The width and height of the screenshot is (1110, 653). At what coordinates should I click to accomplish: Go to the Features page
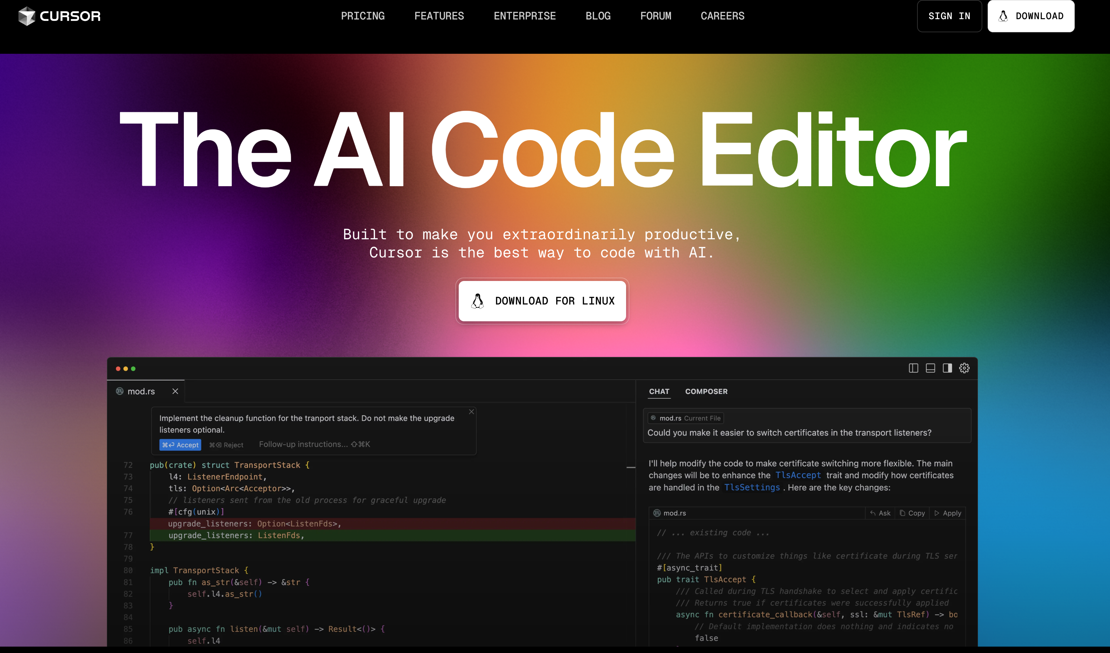[439, 16]
